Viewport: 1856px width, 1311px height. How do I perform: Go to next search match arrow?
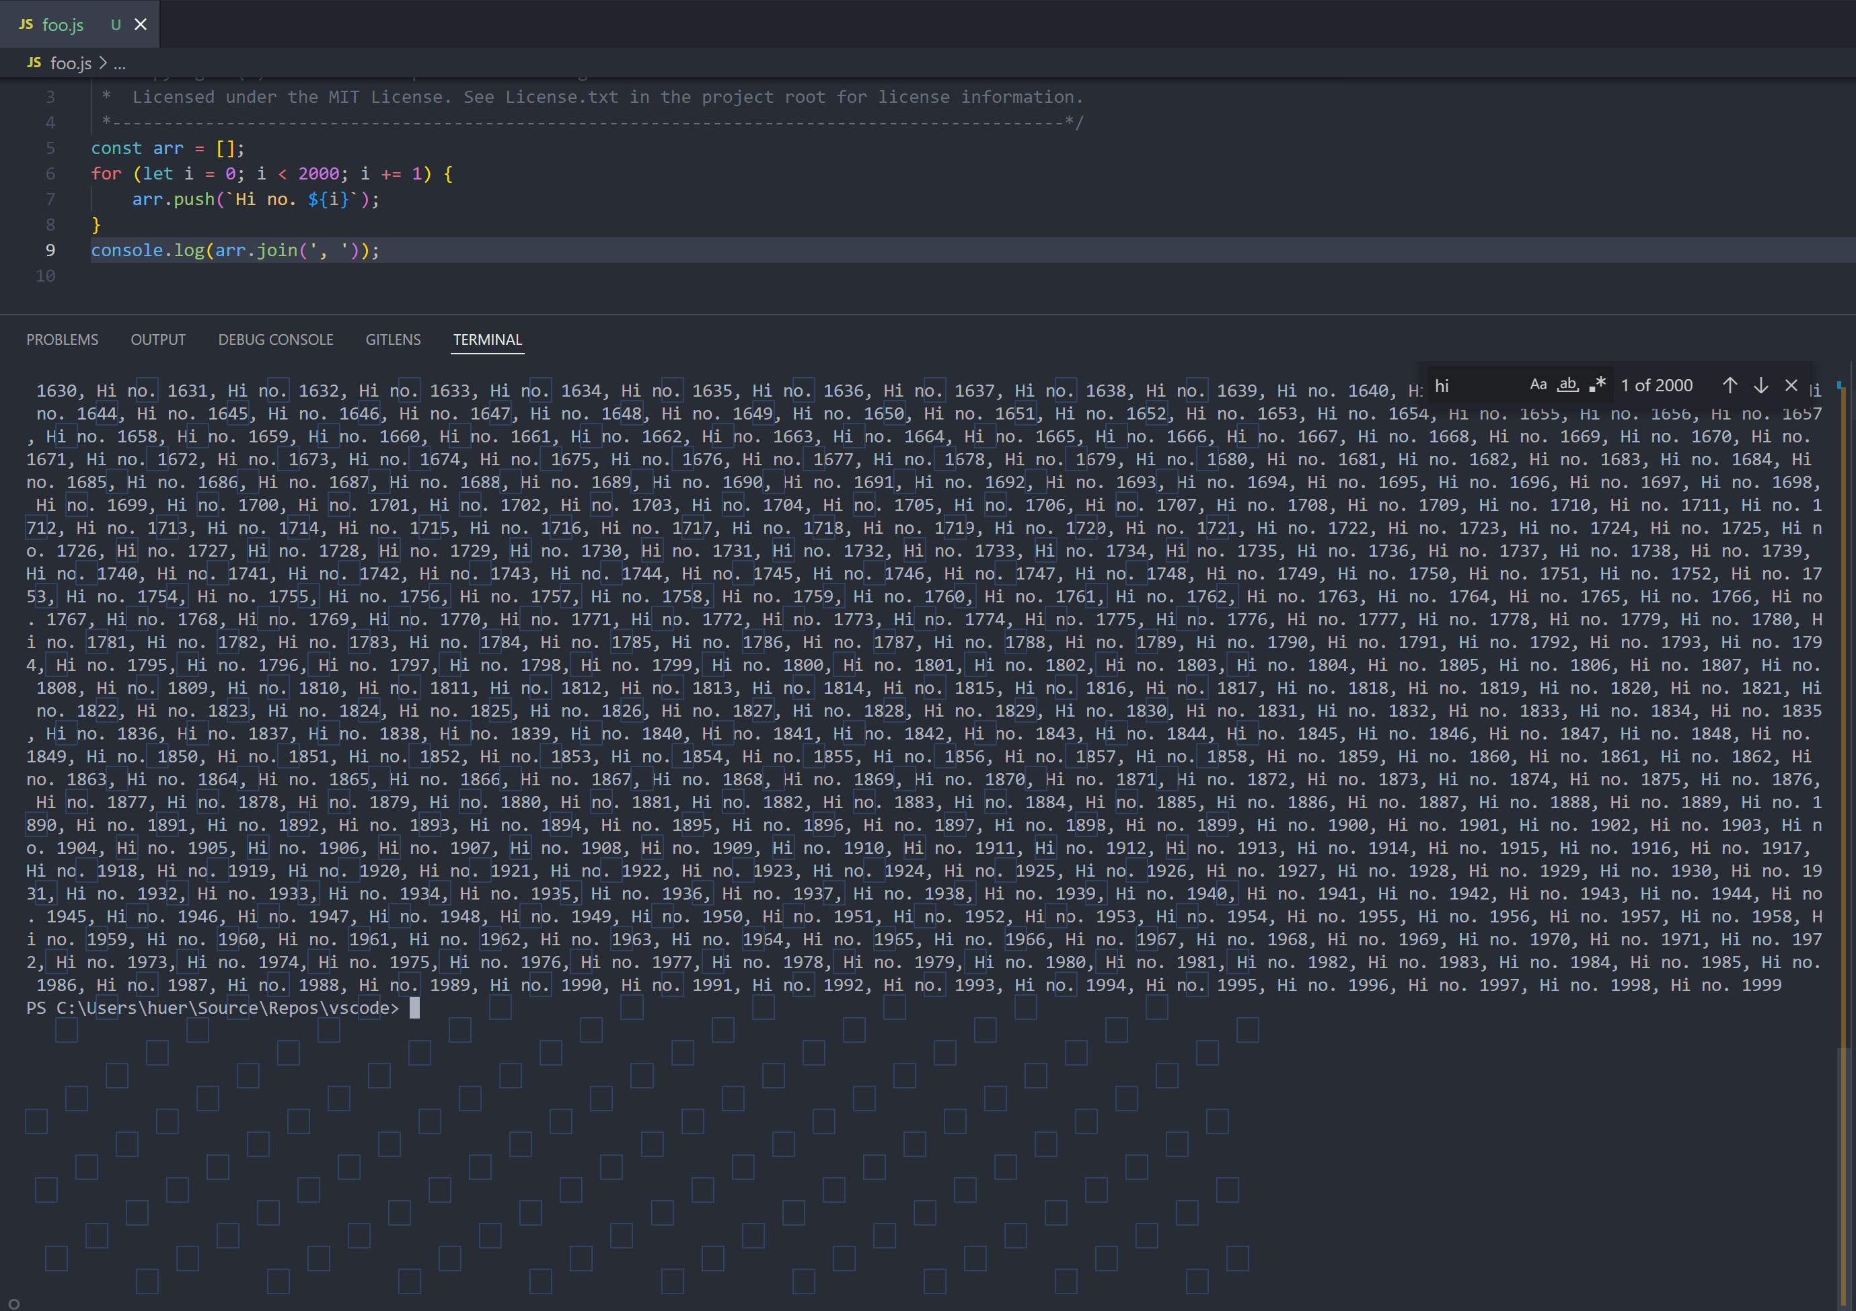pos(1760,385)
